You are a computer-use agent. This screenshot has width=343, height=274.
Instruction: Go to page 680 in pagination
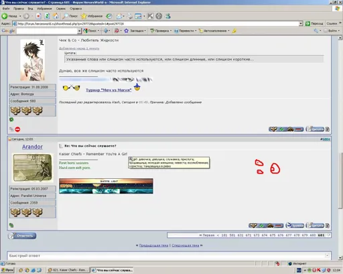313,235
